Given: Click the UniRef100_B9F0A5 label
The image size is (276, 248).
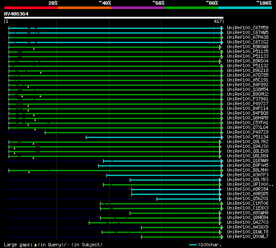Looking at the screenshot, I should 248,166.
